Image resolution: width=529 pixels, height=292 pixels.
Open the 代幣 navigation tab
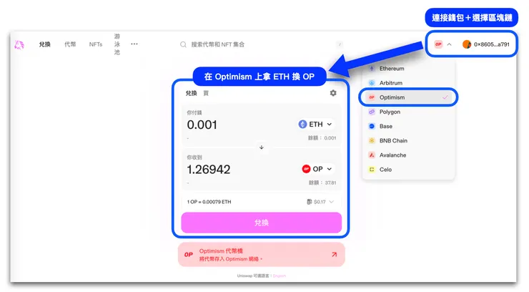[70, 44]
